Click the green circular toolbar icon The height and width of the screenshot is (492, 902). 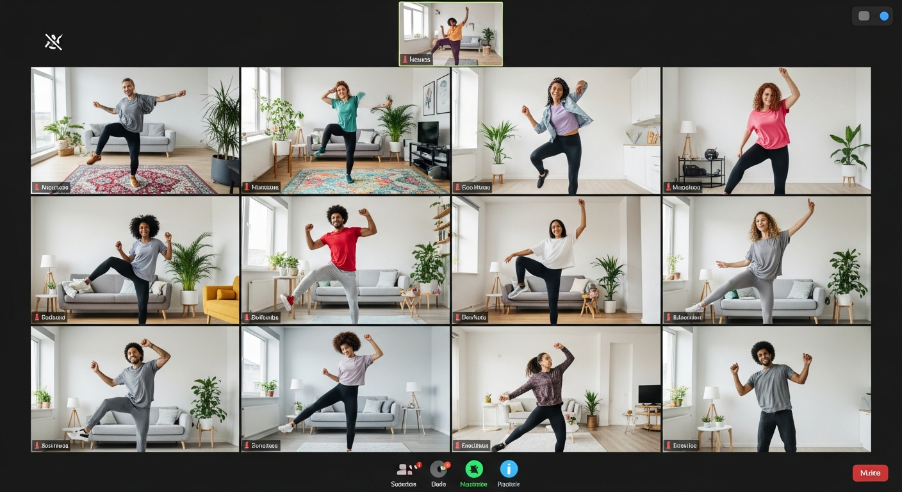(x=474, y=470)
